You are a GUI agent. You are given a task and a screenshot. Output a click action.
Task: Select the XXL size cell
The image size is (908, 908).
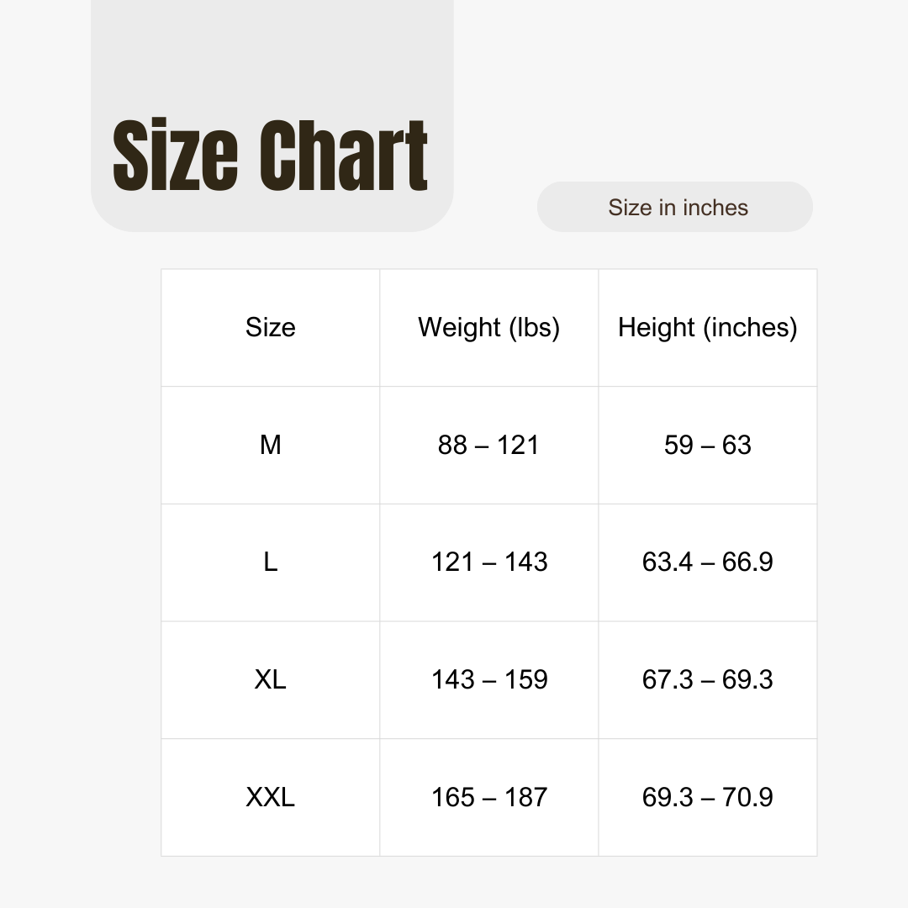271,798
